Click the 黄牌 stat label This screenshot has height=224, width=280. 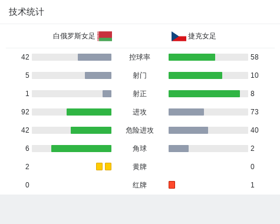[140, 167]
